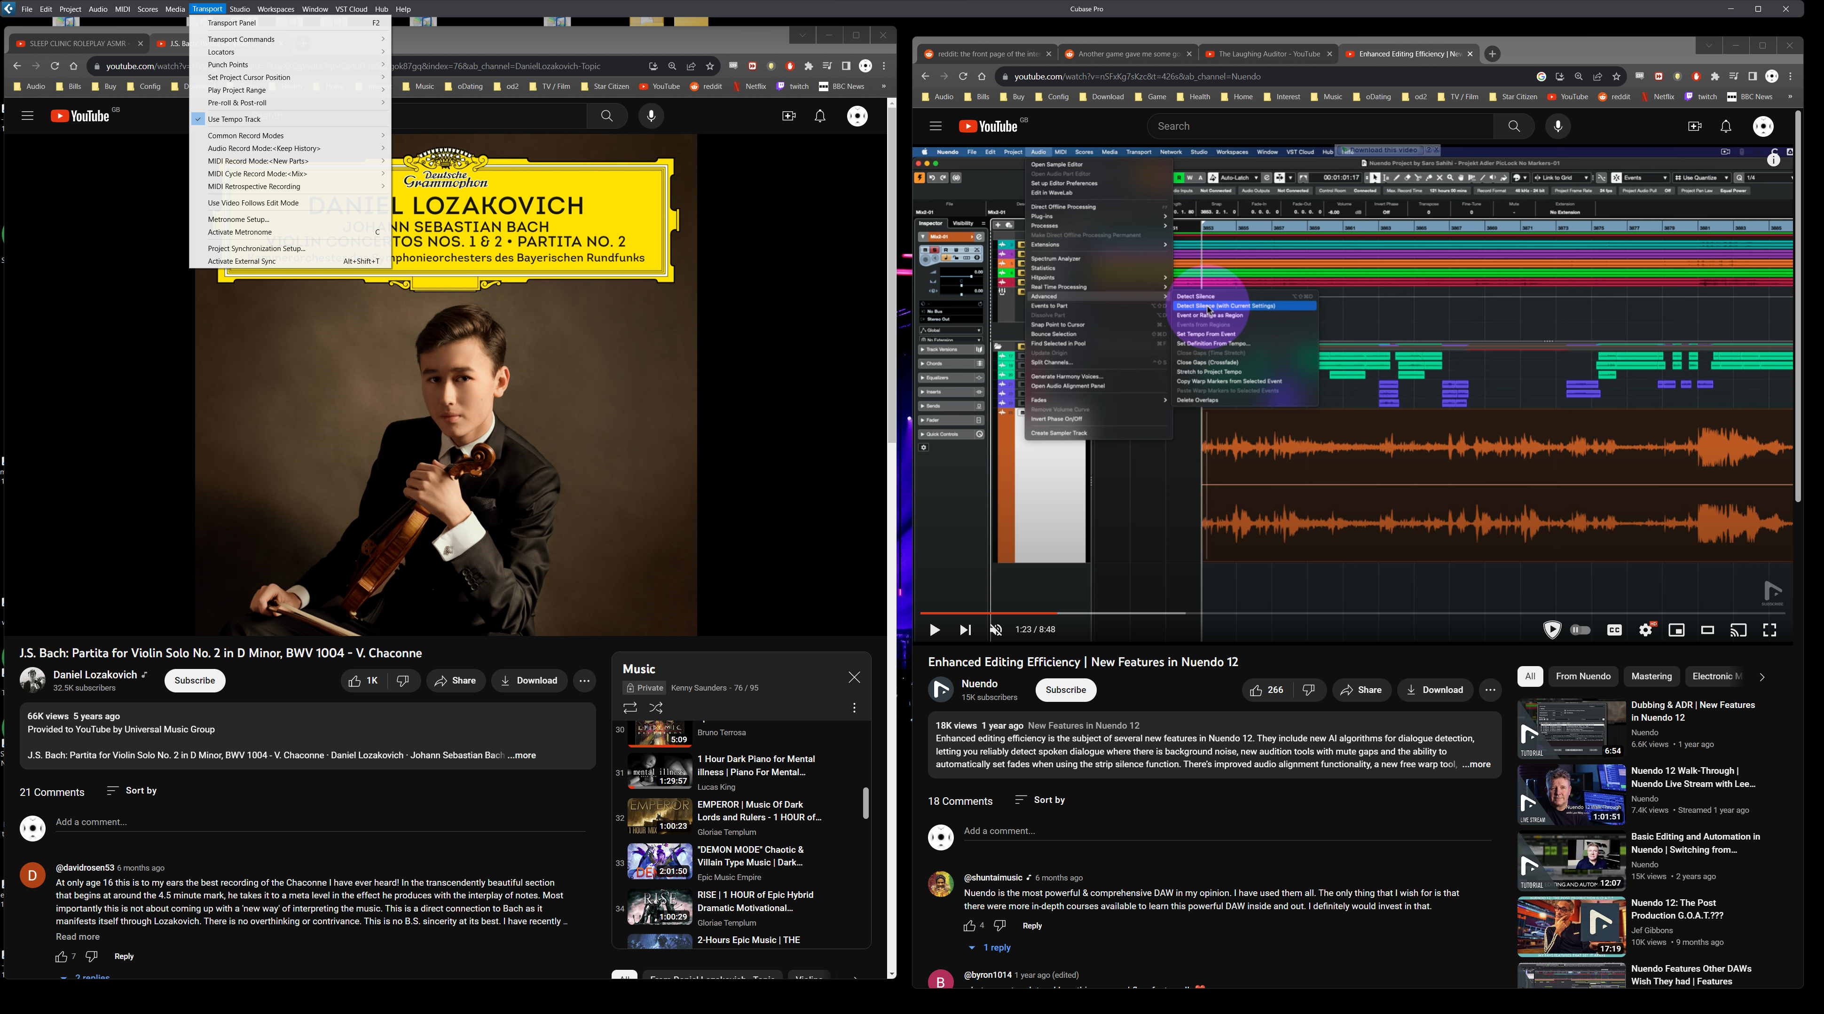
Task: Enable miniplayer mode icon
Action: (x=1676, y=630)
